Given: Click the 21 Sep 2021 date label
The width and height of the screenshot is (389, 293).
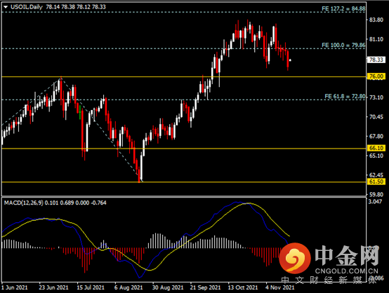Looking at the screenshot, I should tap(206, 287).
